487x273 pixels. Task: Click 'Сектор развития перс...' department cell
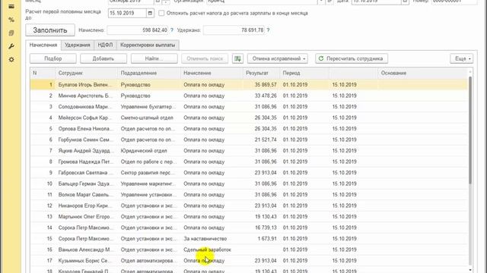pos(149,173)
